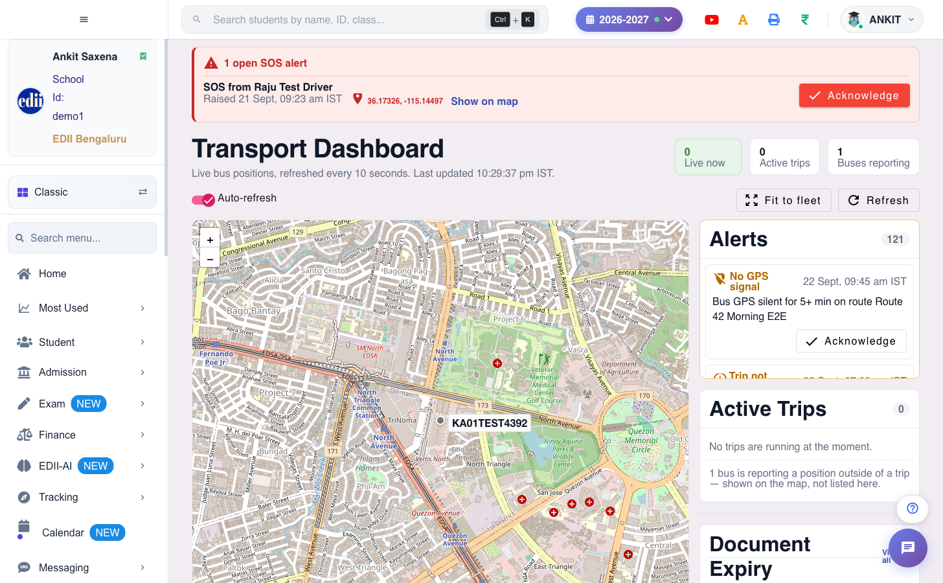This screenshot has height=583, width=943.
Task: Click the Alerts count badge 121
Action: pyautogui.click(x=895, y=239)
